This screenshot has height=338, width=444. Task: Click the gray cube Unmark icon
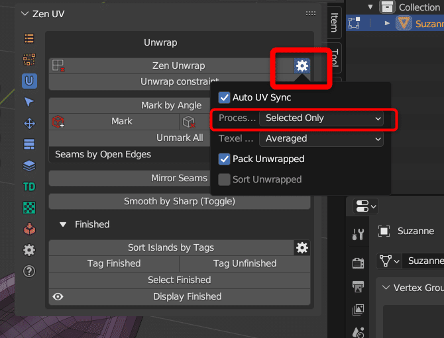coord(189,122)
